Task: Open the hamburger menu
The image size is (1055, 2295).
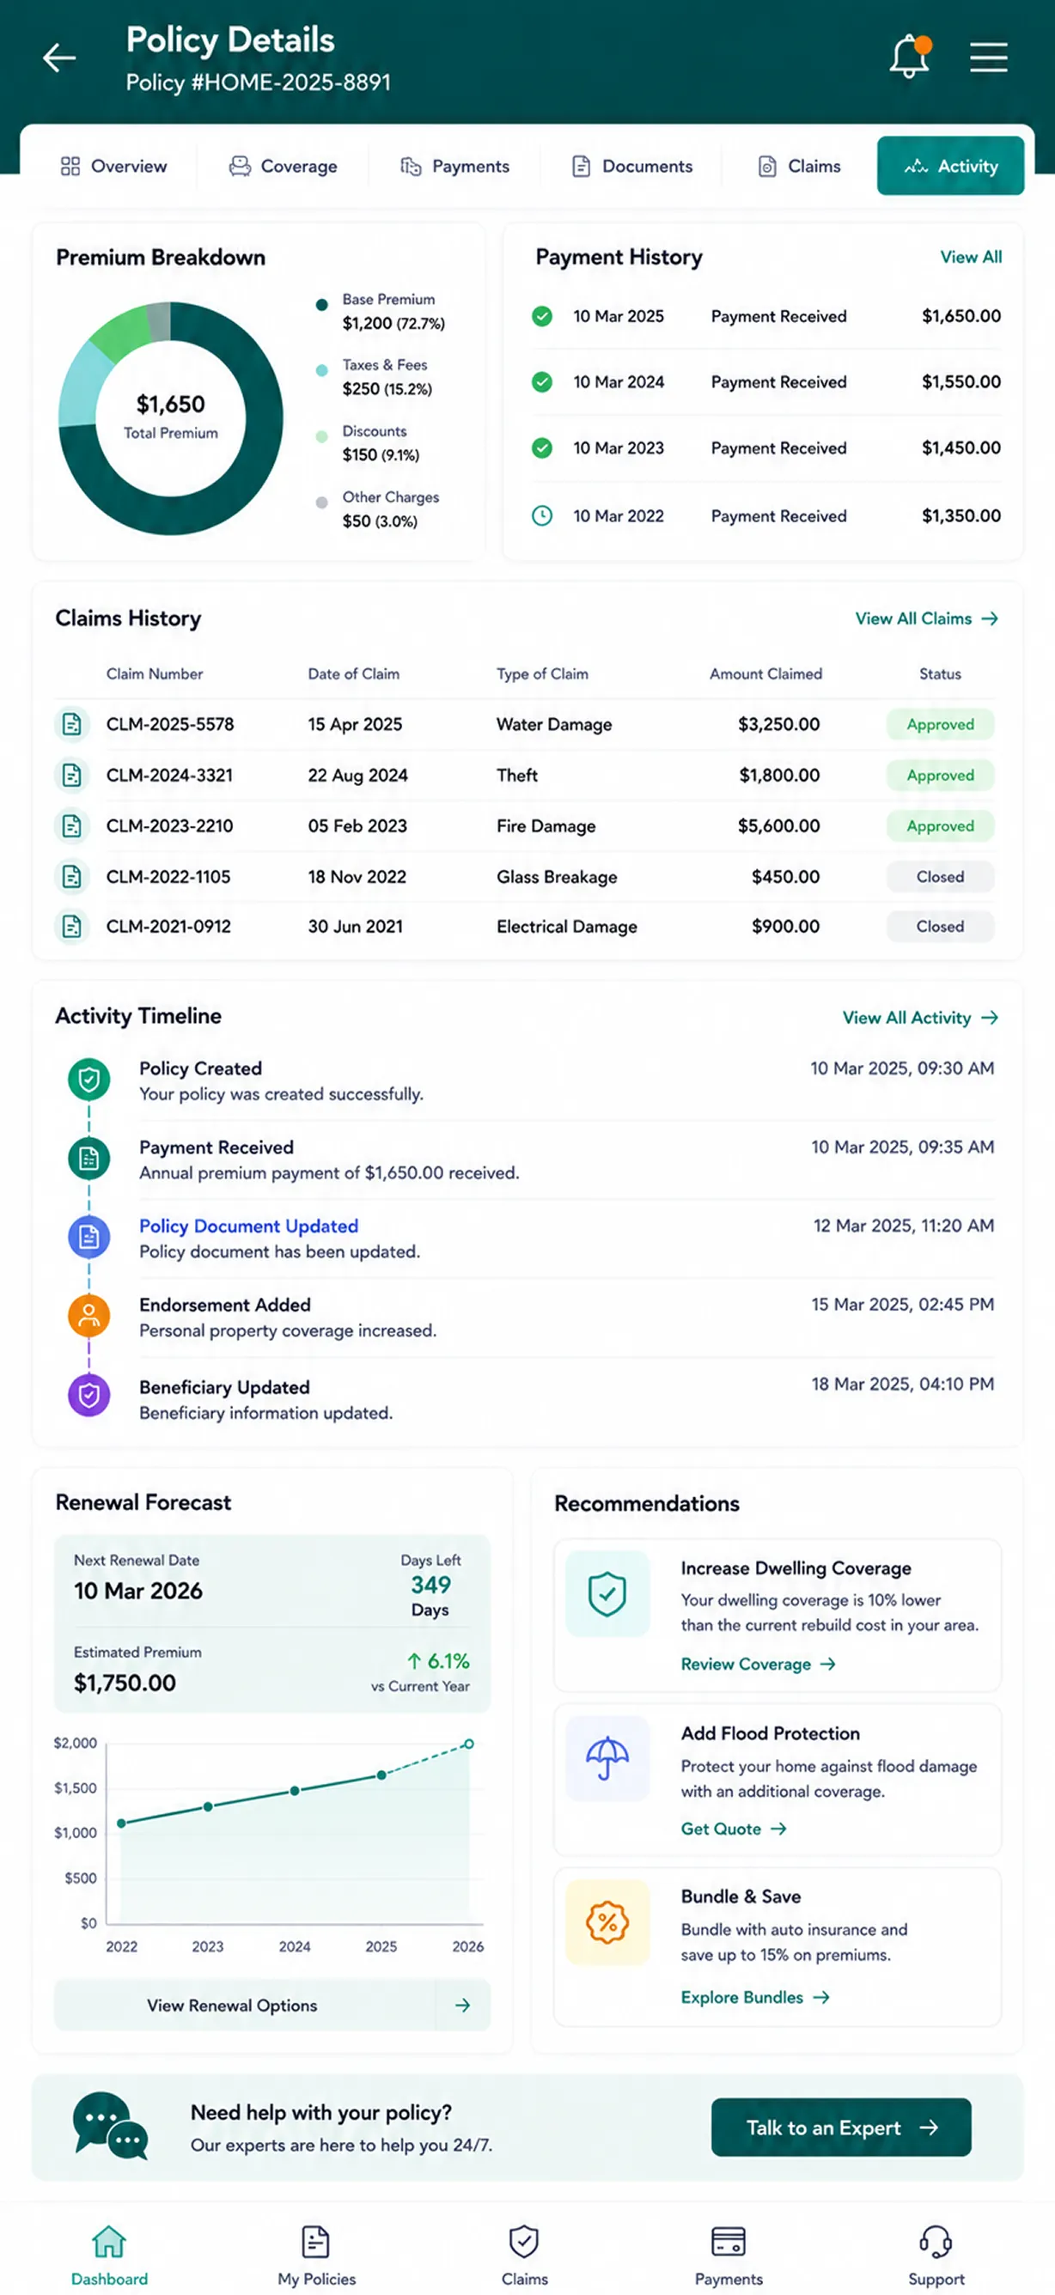Action: click(x=988, y=57)
